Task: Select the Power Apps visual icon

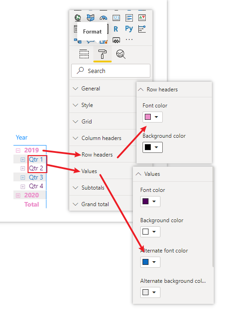Action: (x=116, y=40)
